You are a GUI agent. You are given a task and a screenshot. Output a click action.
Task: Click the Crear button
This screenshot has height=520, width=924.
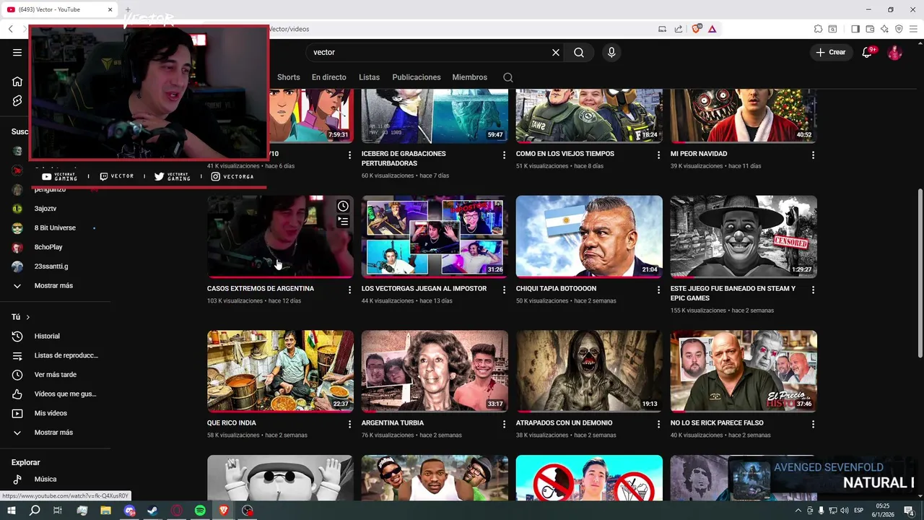pyautogui.click(x=831, y=52)
